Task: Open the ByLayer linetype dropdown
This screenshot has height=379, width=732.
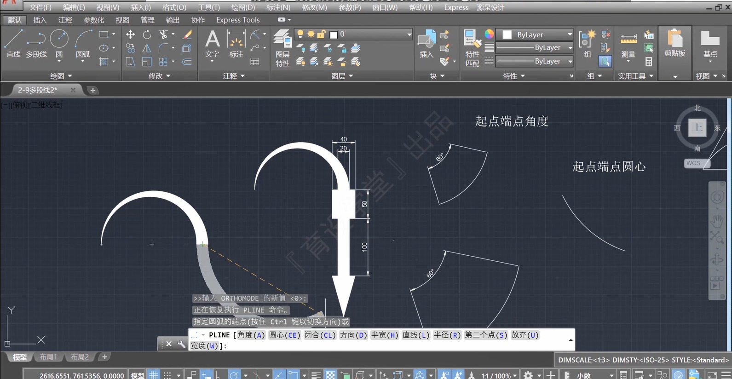Action: (x=570, y=61)
